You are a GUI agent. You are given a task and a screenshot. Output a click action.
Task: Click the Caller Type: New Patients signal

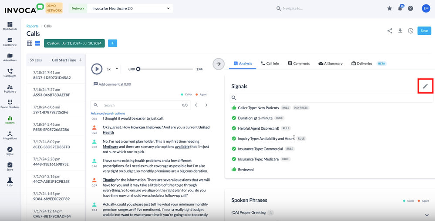(x=258, y=107)
